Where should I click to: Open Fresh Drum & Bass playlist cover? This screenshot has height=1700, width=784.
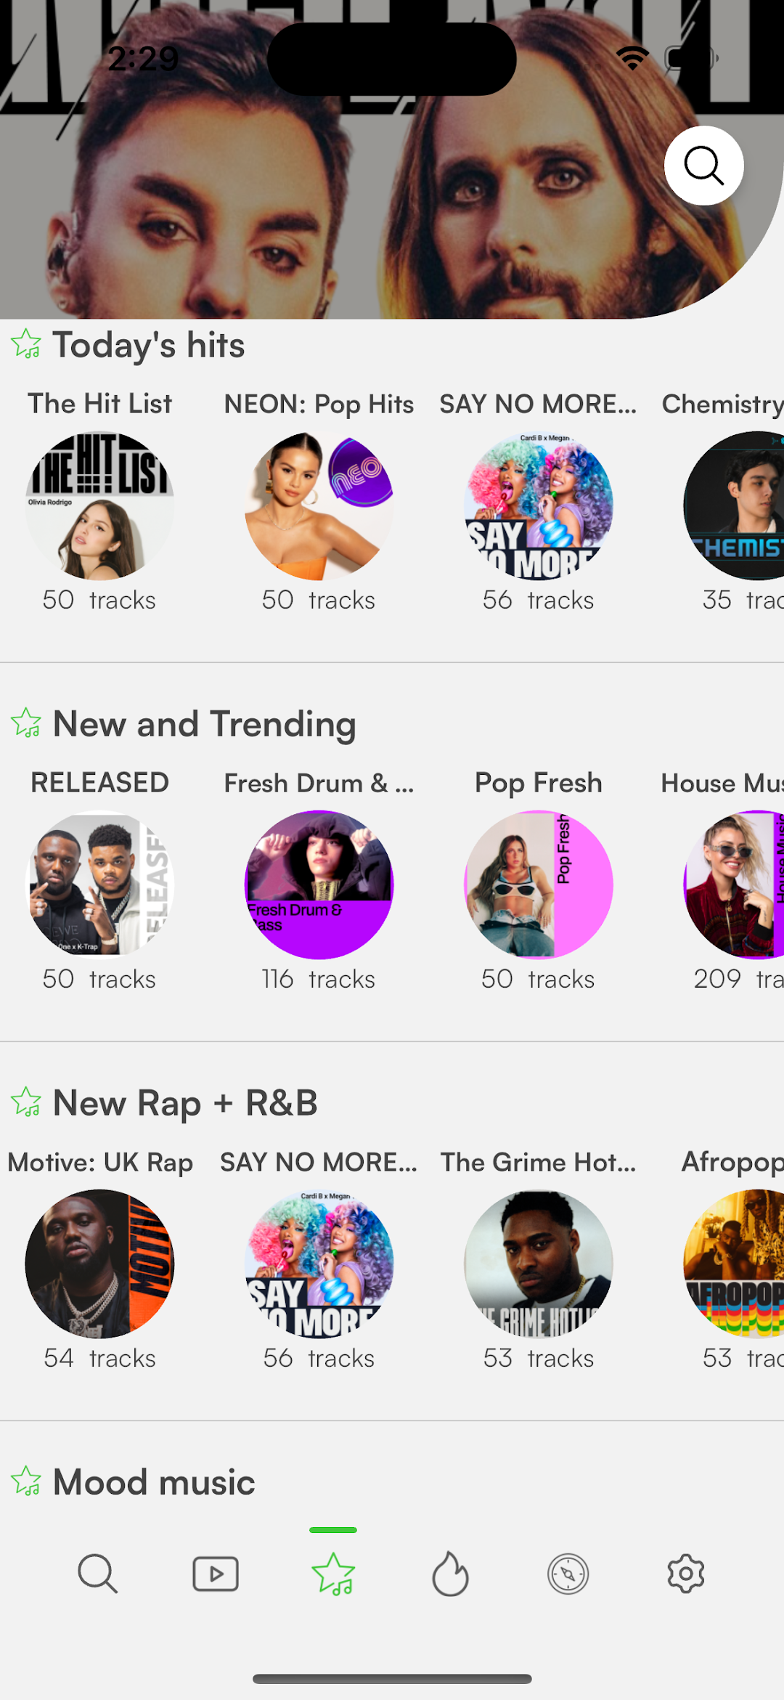(x=319, y=884)
